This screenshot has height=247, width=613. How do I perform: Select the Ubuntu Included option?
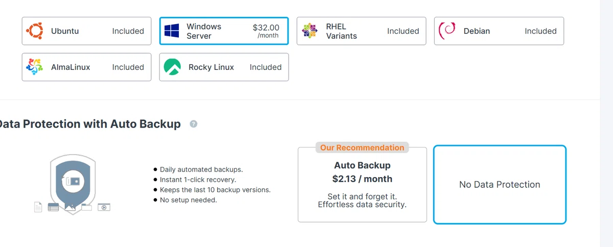[x=86, y=31]
